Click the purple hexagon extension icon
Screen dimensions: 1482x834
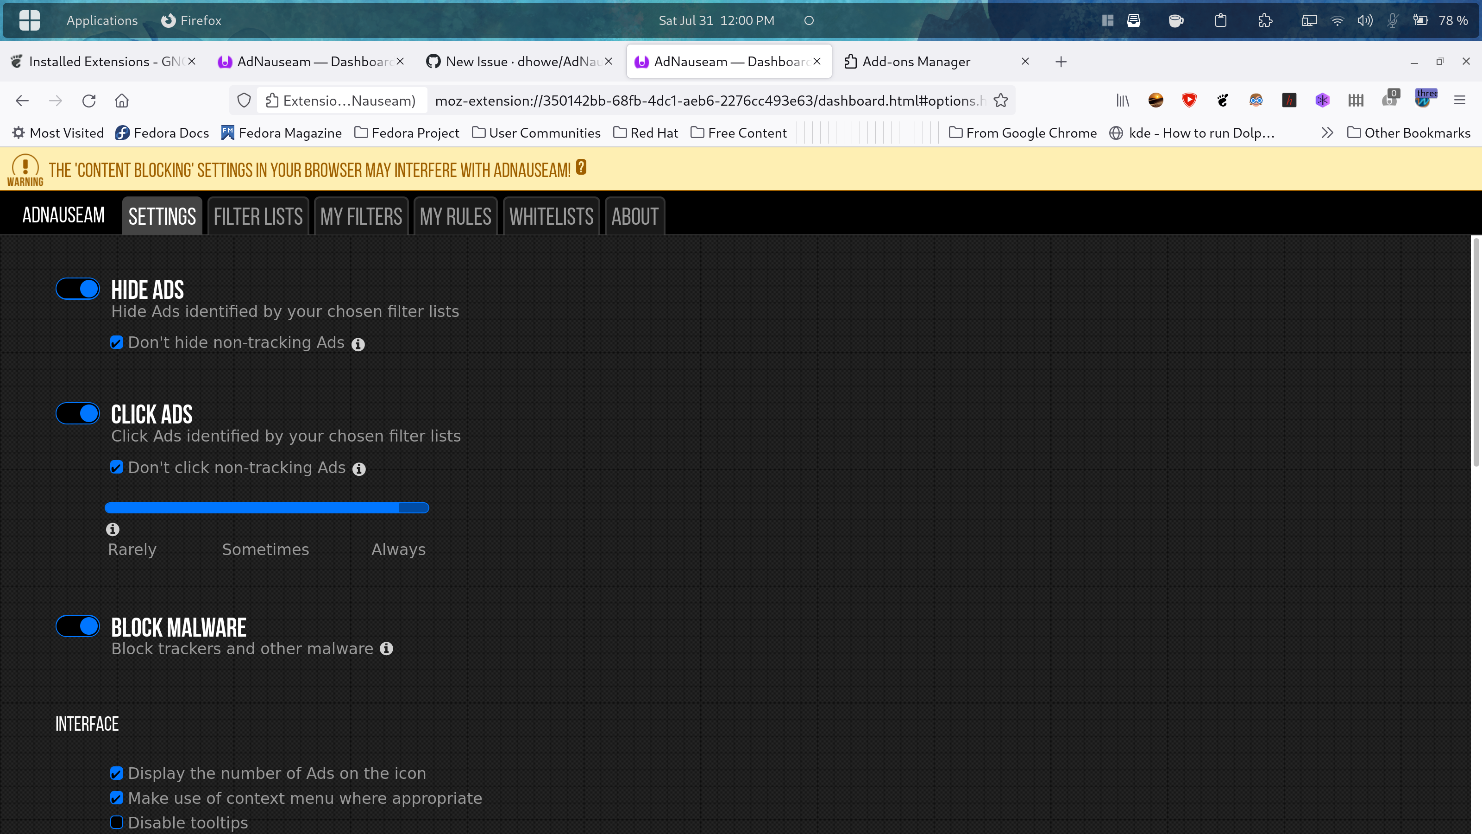click(1322, 100)
